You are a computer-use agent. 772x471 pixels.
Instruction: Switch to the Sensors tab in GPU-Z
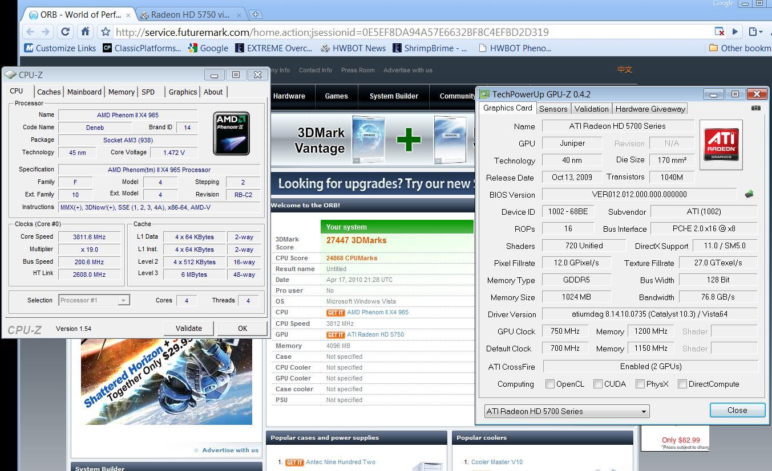tap(553, 108)
